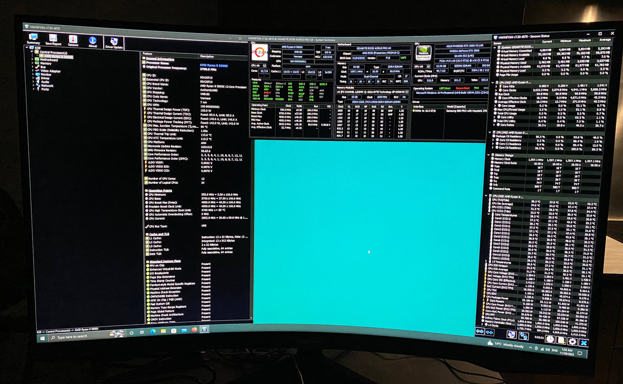Image resolution: width=623 pixels, height=384 pixels.
Task: Open the GPU #0 selector dropdown
Action: point(422,66)
